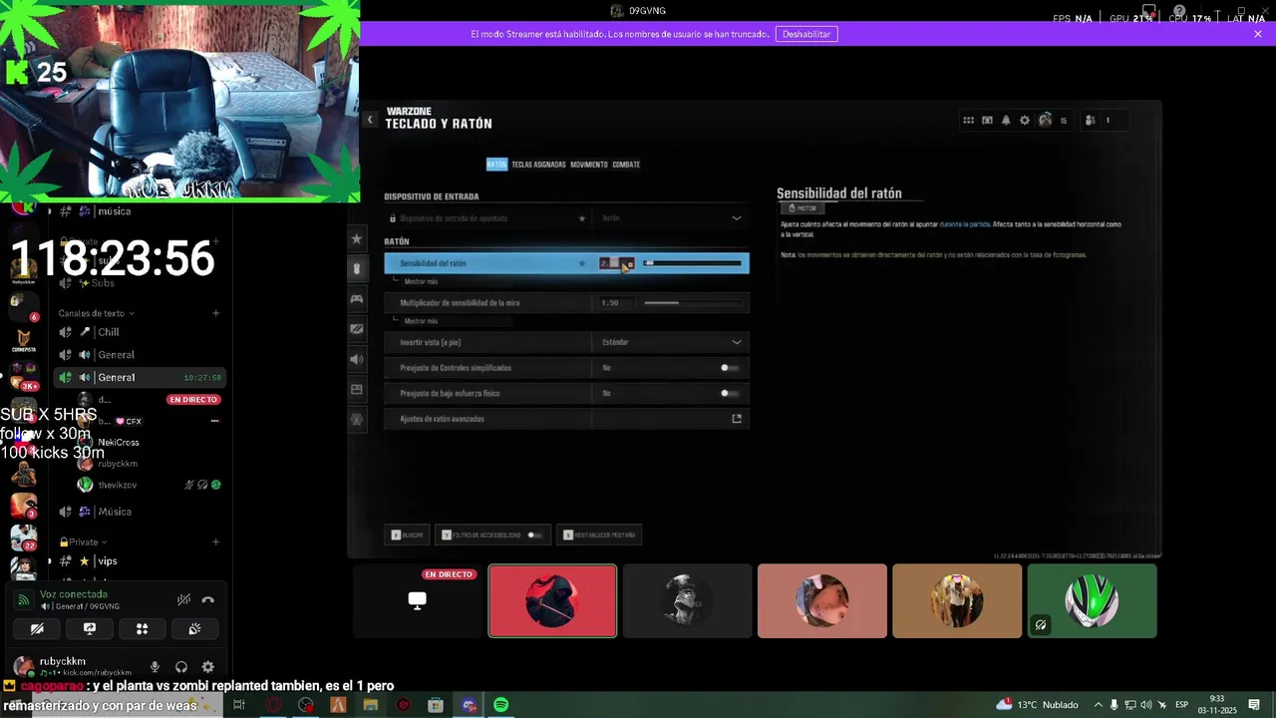
Task: Toggle Preajuste de bajo esfuerzo físico switch
Action: click(x=730, y=393)
